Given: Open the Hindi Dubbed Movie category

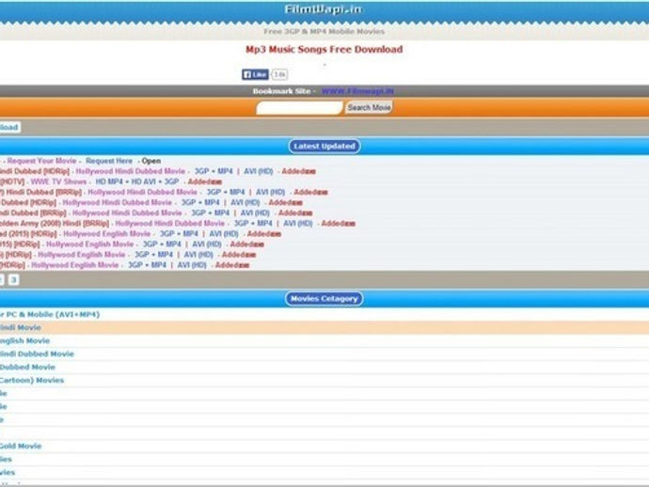Looking at the screenshot, I should (x=37, y=354).
